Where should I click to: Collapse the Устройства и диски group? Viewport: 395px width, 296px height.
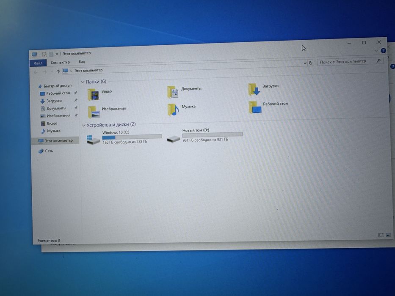click(83, 125)
